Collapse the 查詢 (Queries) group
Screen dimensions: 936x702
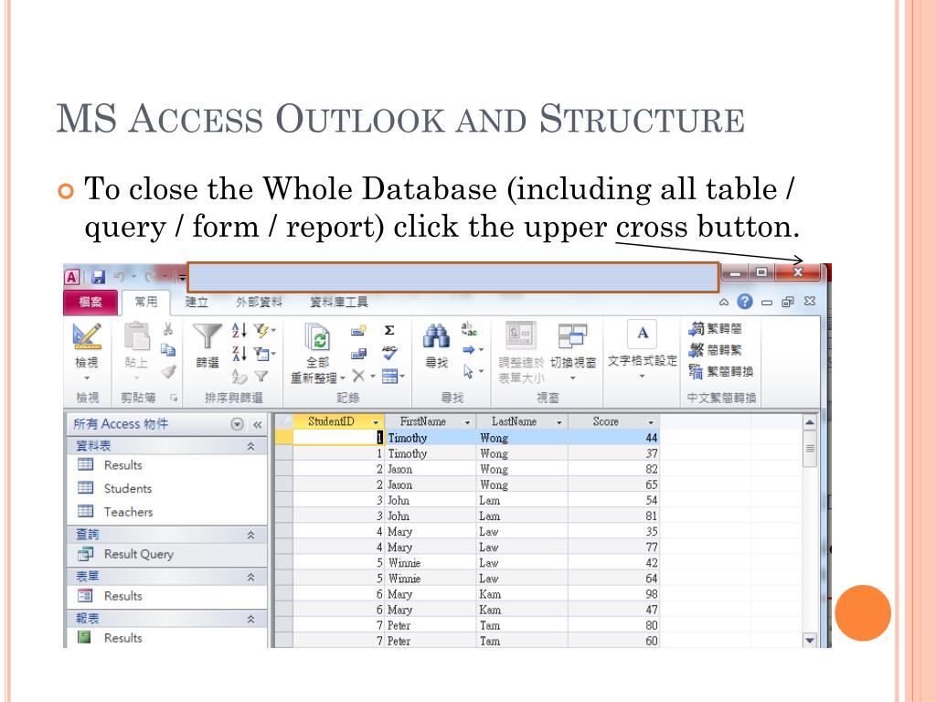(250, 535)
